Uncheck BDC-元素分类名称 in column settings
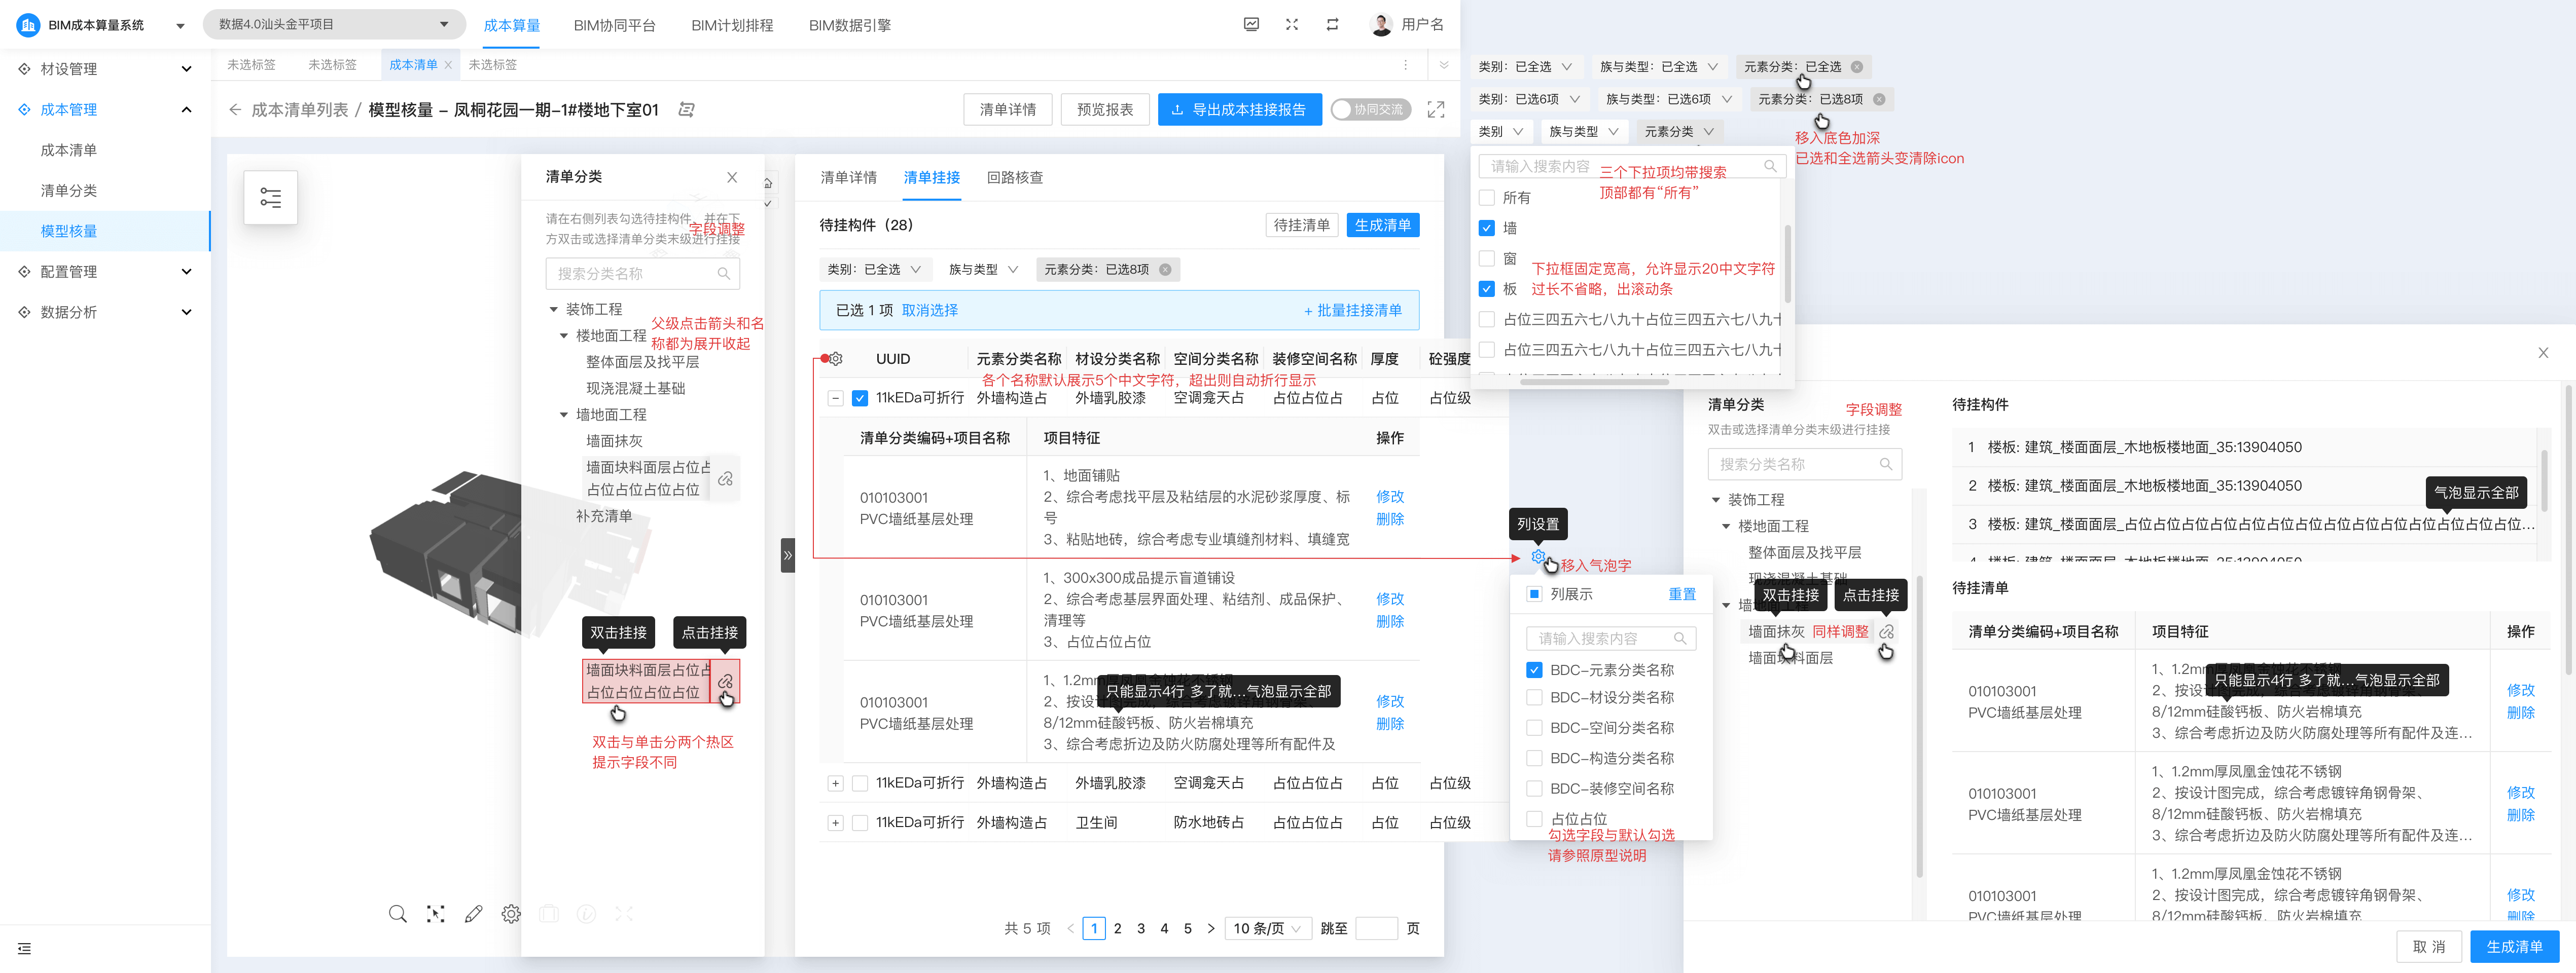 (x=1534, y=669)
